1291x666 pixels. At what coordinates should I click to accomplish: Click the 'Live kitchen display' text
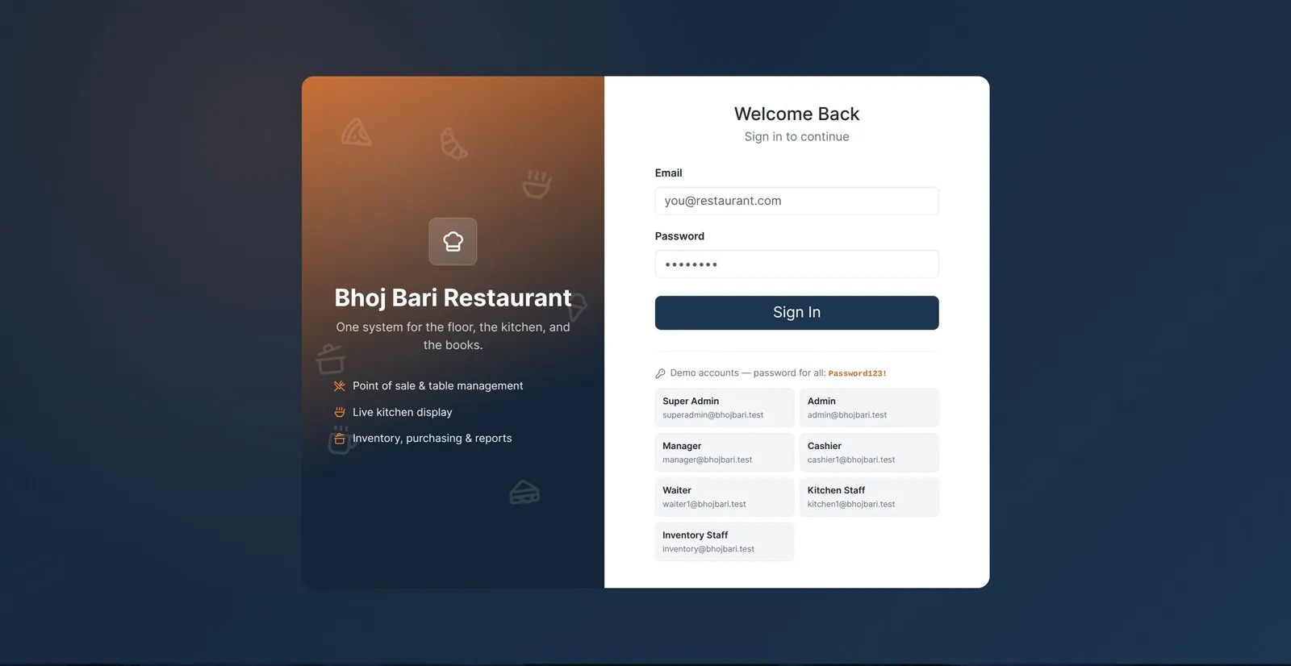click(402, 412)
